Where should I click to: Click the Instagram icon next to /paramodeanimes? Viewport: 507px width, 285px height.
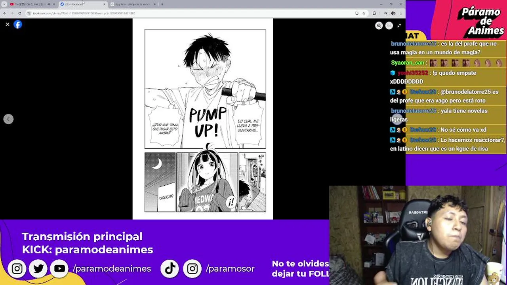click(17, 269)
